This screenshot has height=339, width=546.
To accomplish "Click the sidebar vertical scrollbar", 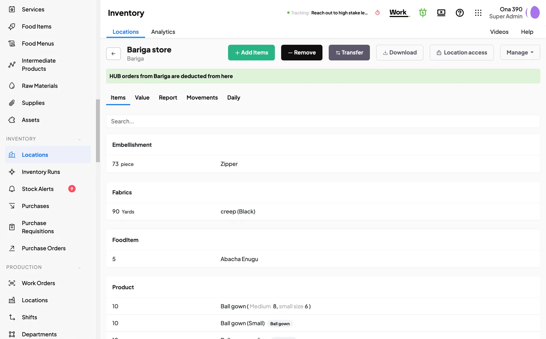I will [98, 131].
